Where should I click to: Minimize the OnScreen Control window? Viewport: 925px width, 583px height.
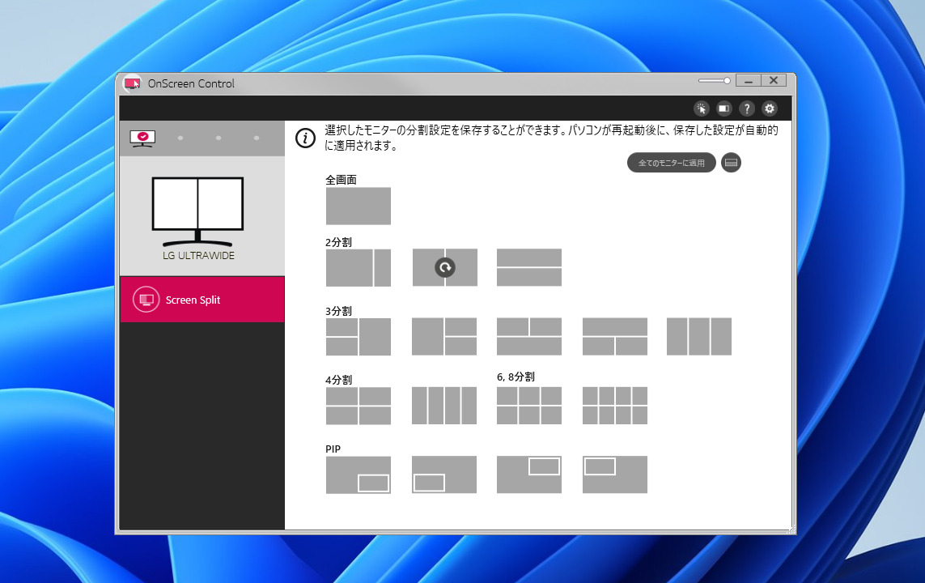(x=748, y=81)
